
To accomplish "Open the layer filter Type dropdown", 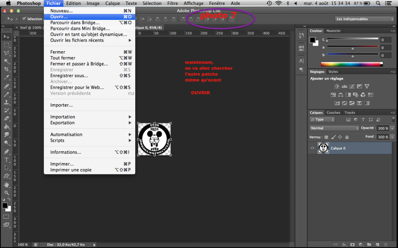I will click(322, 120).
